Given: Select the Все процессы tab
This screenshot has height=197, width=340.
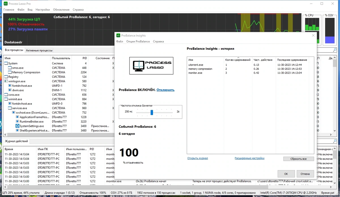Looking at the screenshot, I should (14, 50).
